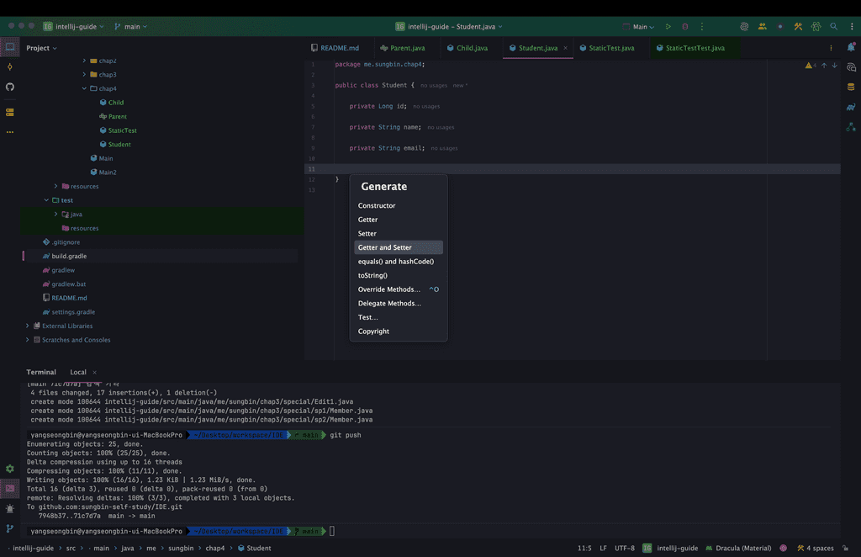The width and height of the screenshot is (861, 557).
Task: Select Getter and Setter from Generate menu
Action: pos(385,247)
